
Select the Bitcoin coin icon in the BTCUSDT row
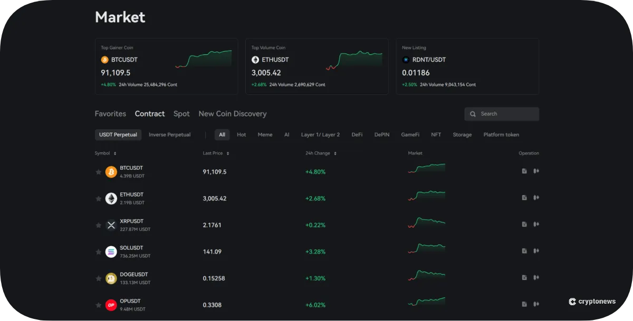coord(111,171)
